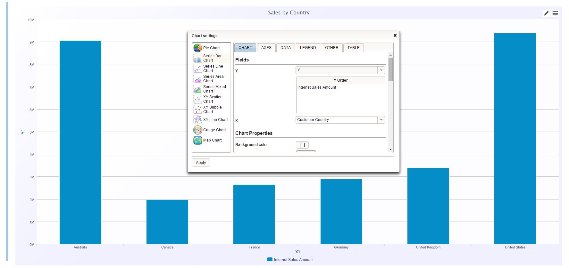This screenshot has width=569, height=268.
Task: Choose Series Bar Chart icon
Action: pyautogui.click(x=198, y=58)
